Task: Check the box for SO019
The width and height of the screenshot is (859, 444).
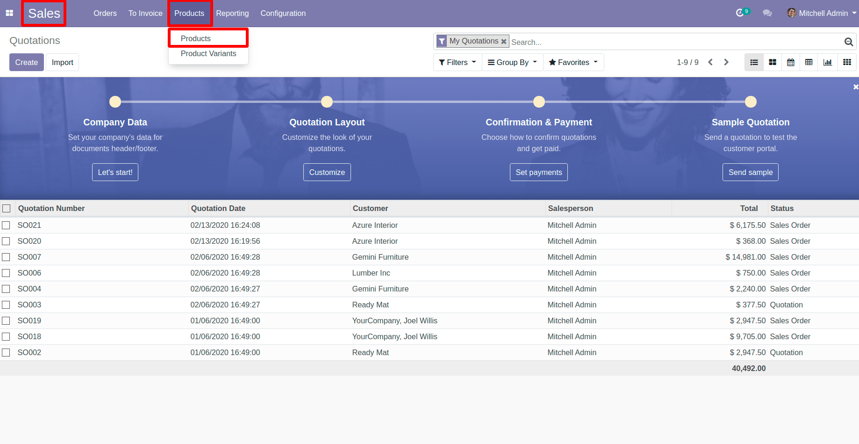Action: click(6, 320)
